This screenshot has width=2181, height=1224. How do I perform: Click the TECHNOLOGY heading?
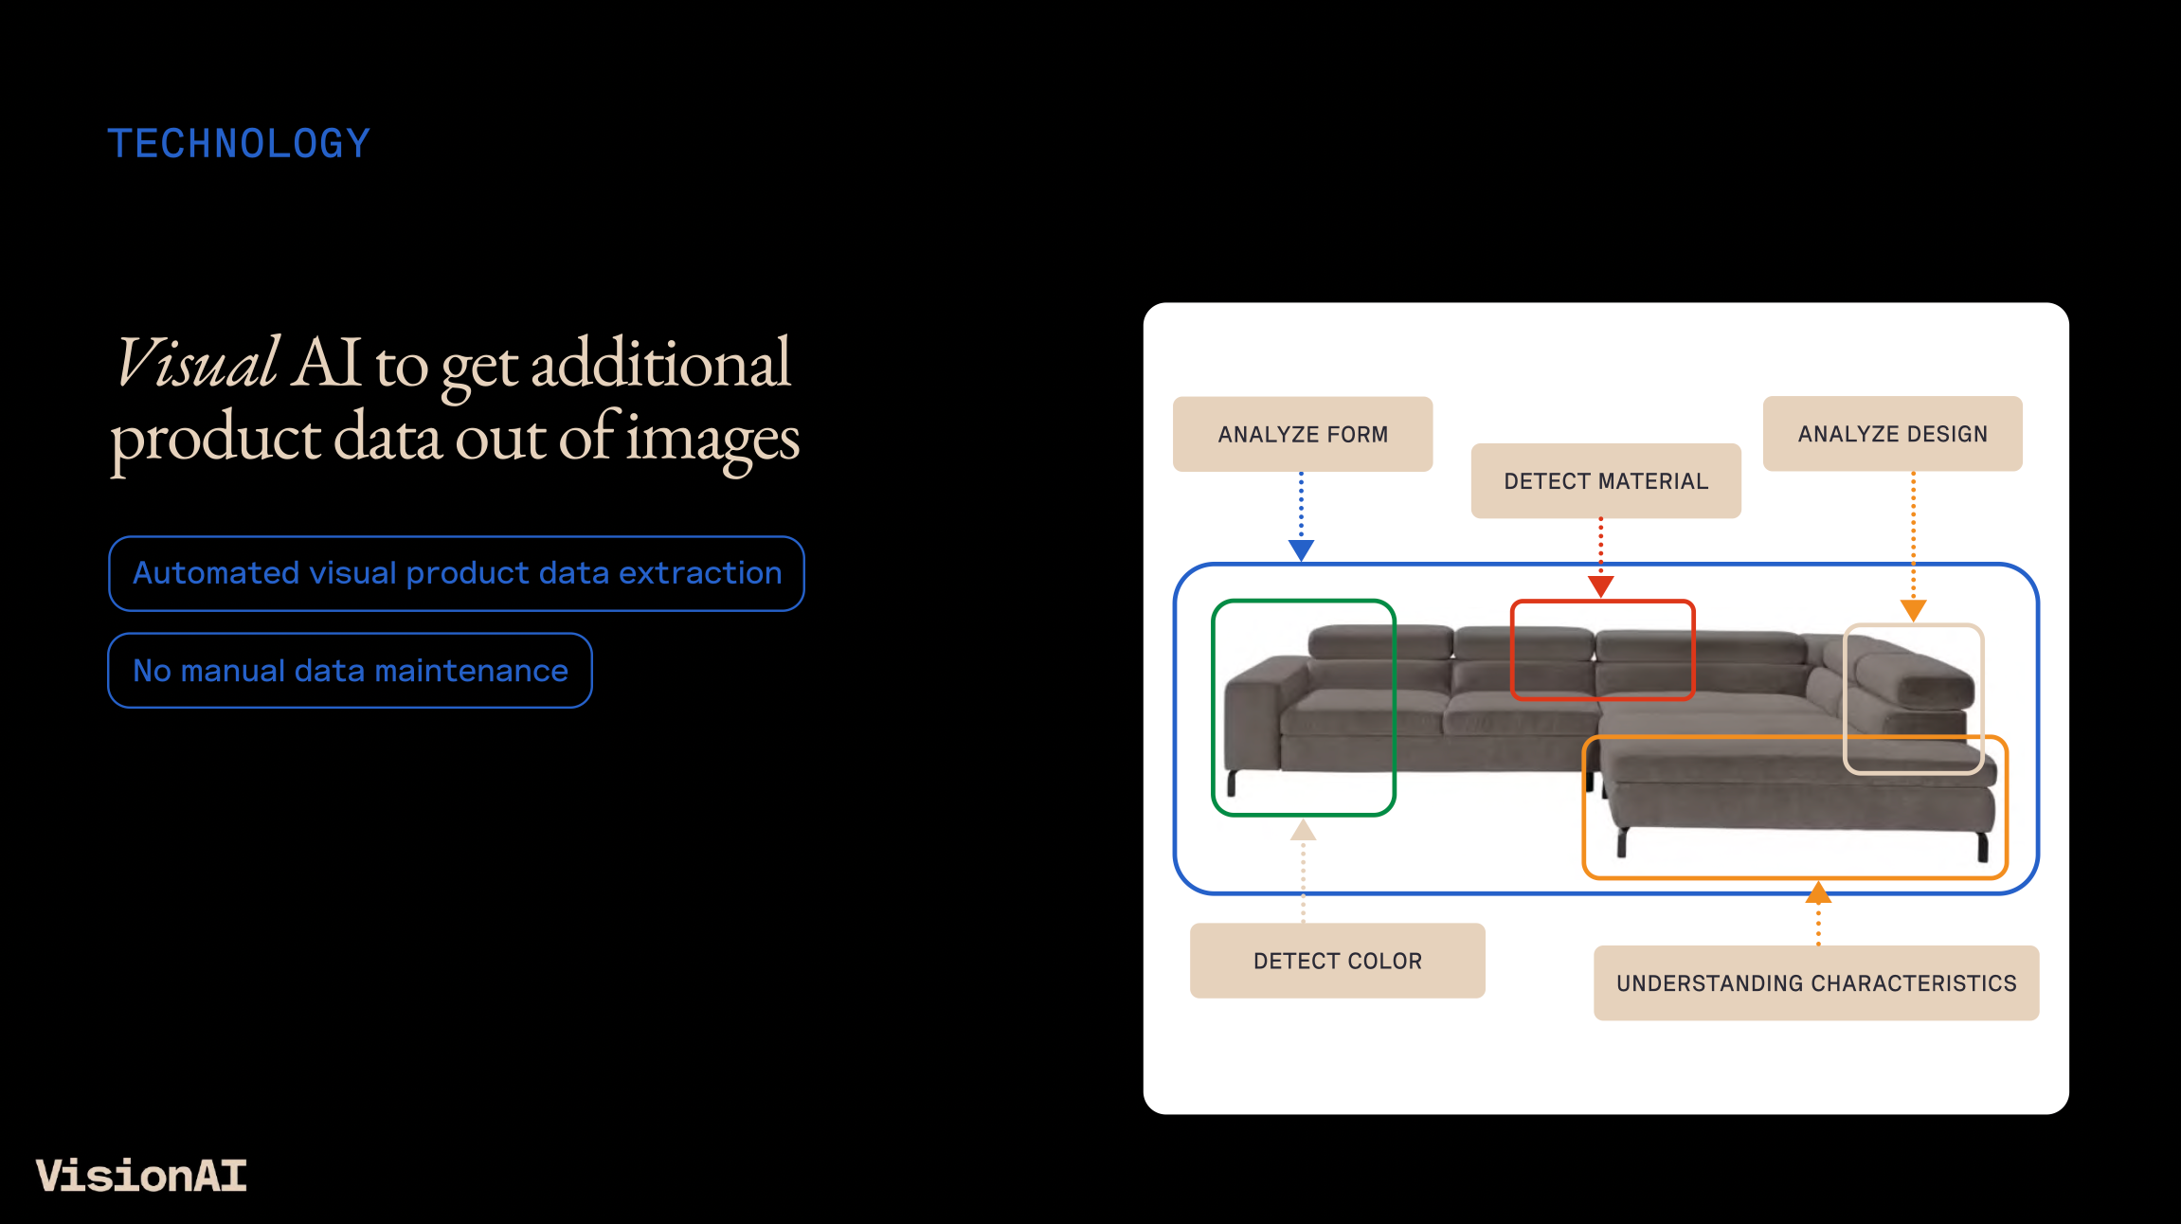239,144
